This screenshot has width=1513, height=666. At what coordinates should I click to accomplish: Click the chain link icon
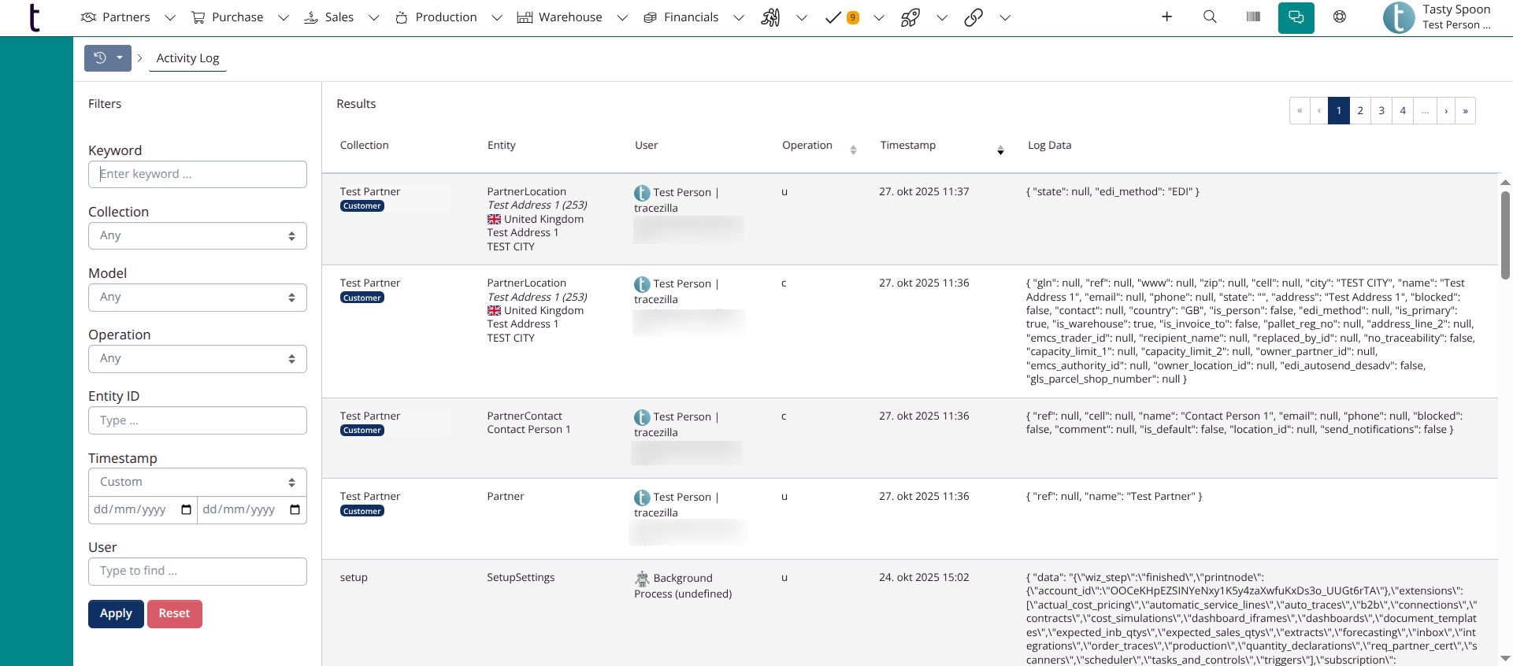(973, 17)
